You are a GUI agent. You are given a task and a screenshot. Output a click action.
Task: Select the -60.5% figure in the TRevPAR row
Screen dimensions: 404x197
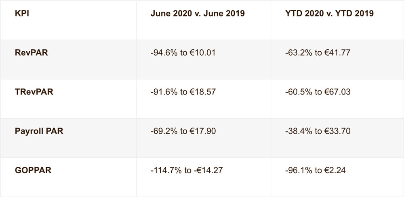coord(297,92)
